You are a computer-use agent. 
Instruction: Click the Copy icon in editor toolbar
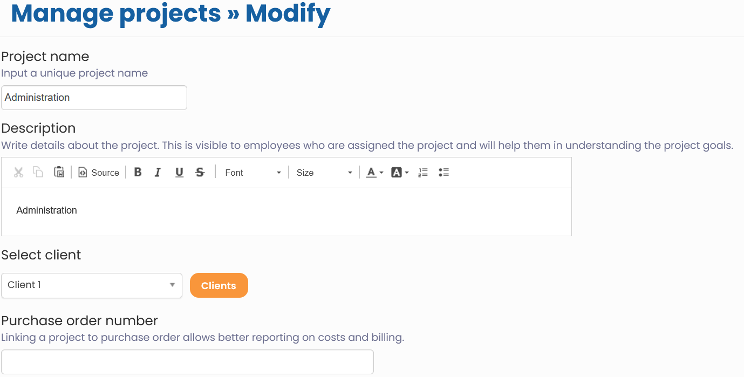pos(38,173)
